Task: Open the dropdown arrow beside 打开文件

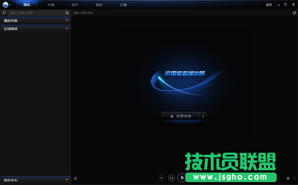Action: pos(203,117)
